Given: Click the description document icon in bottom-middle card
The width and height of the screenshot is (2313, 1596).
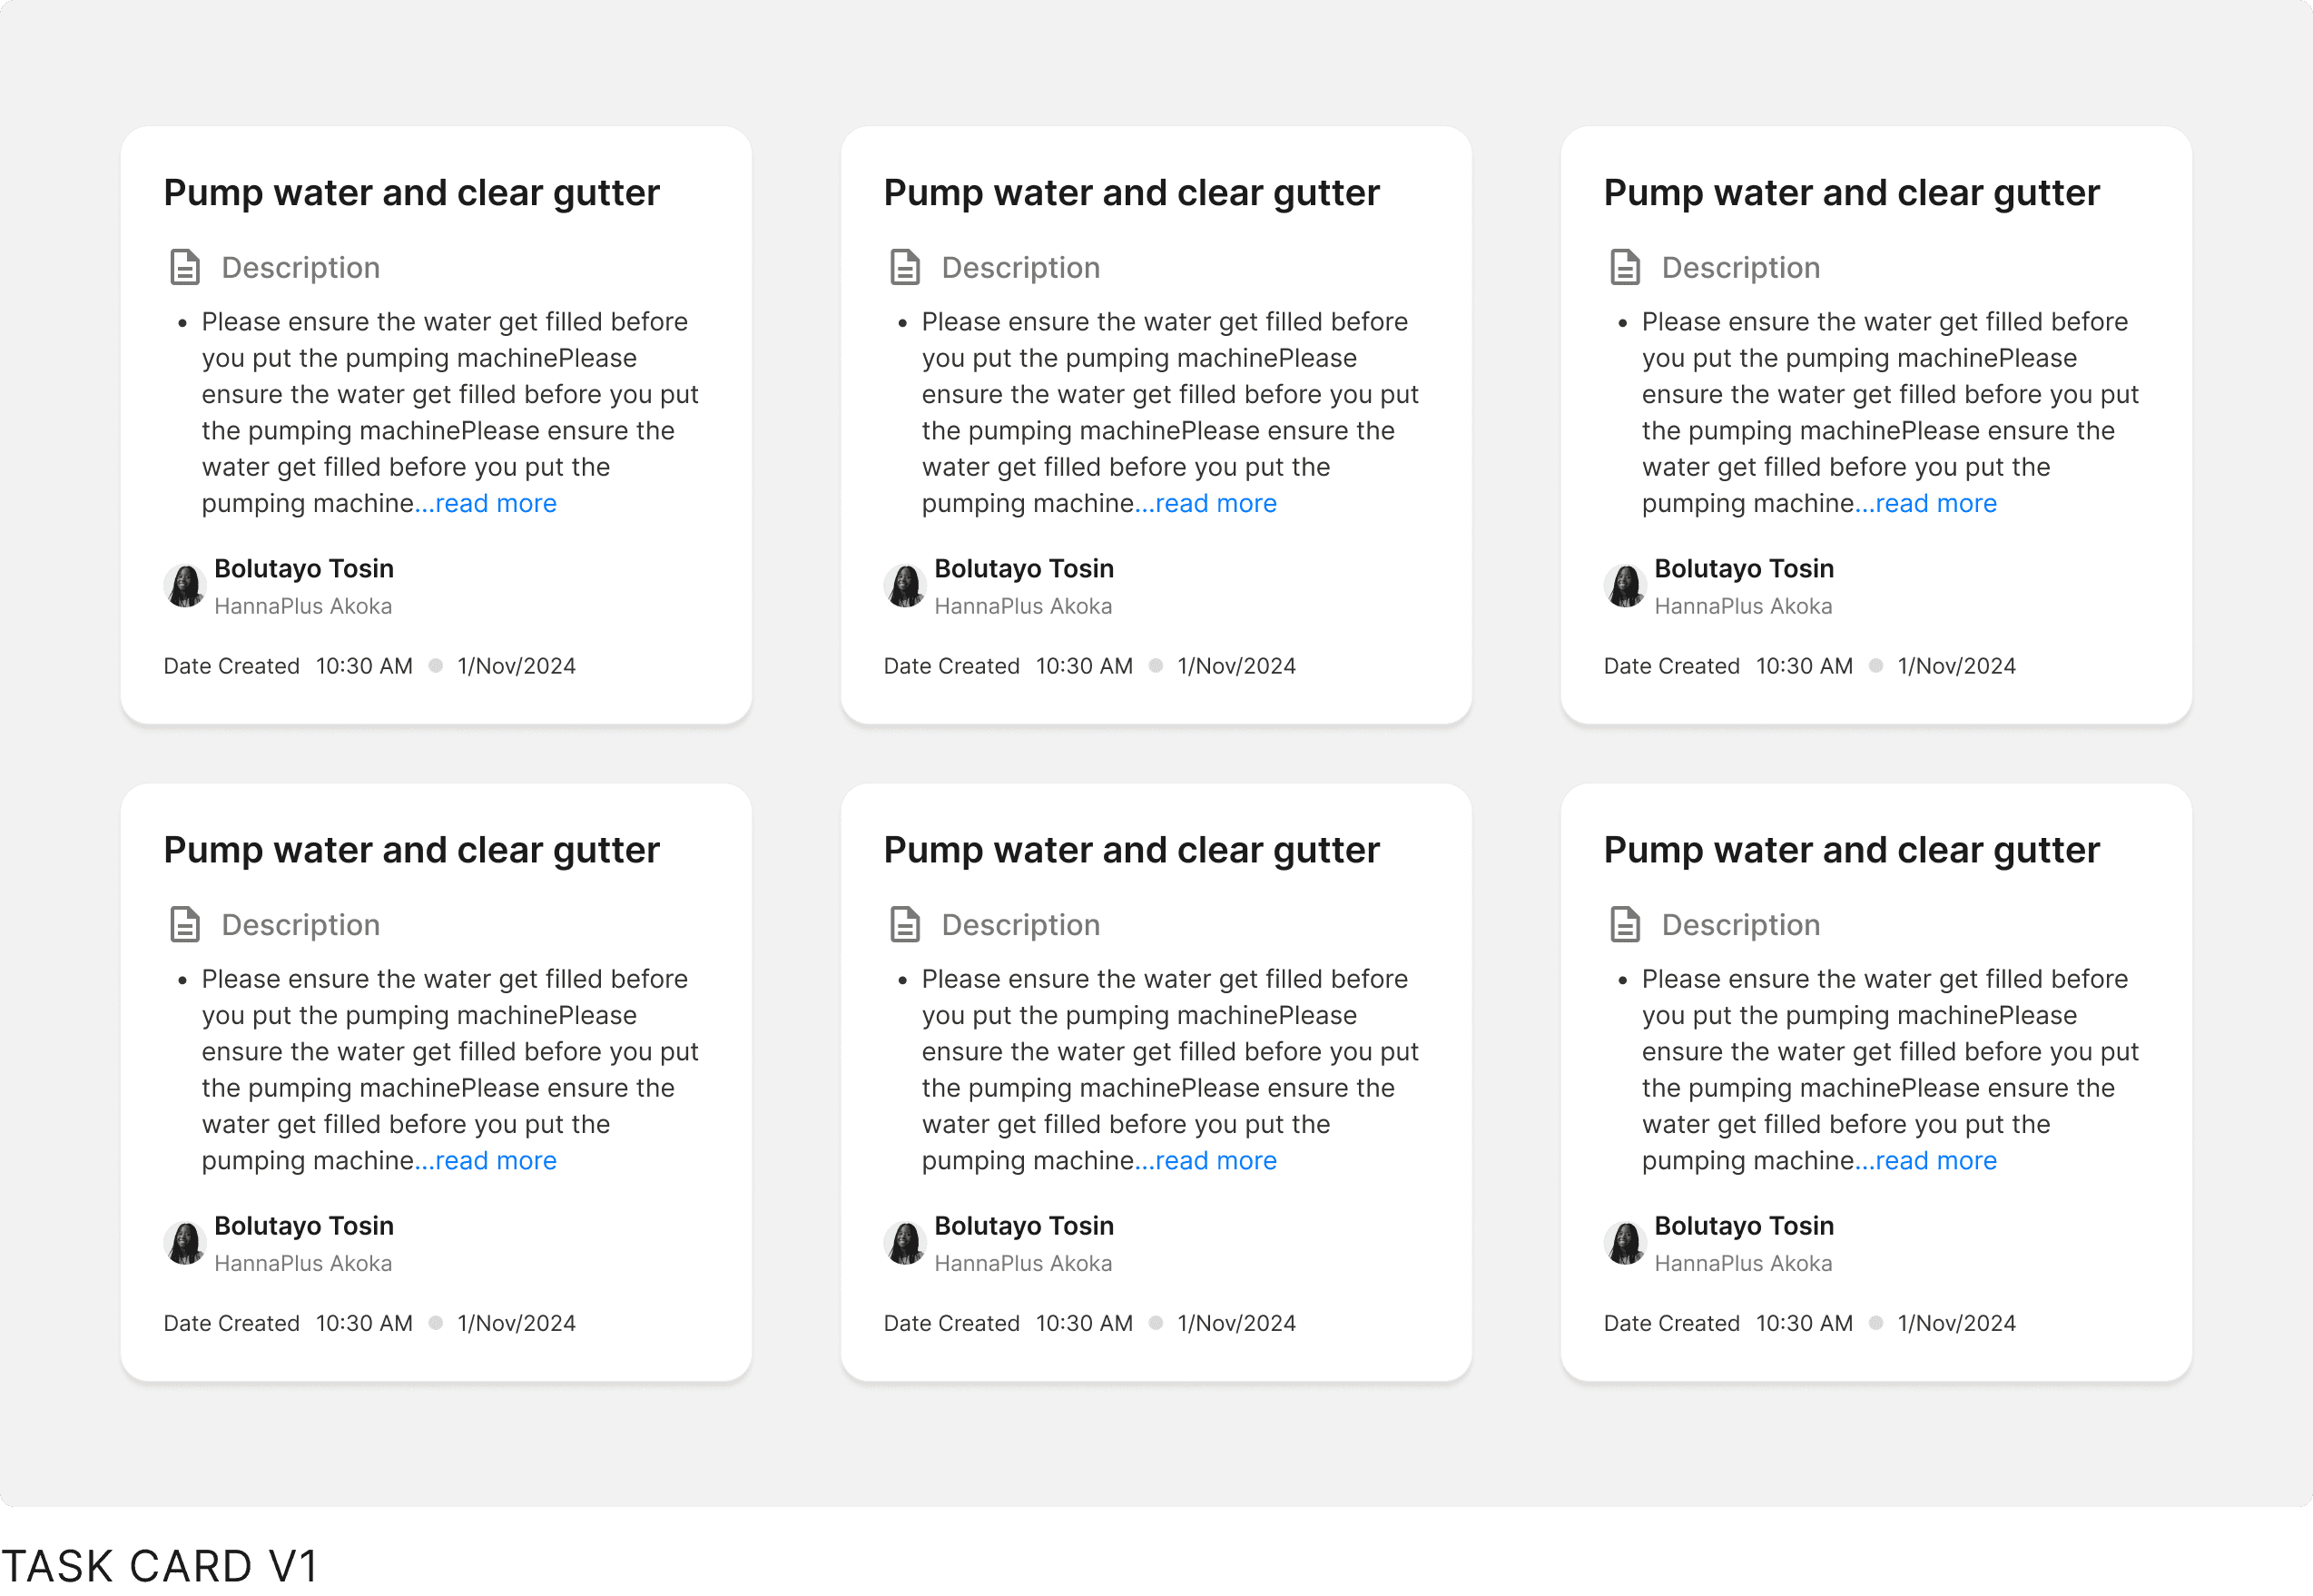Looking at the screenshot, I should 905,925.
